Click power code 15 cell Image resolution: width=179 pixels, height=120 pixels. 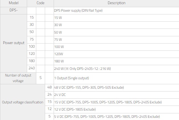(32, 17)
